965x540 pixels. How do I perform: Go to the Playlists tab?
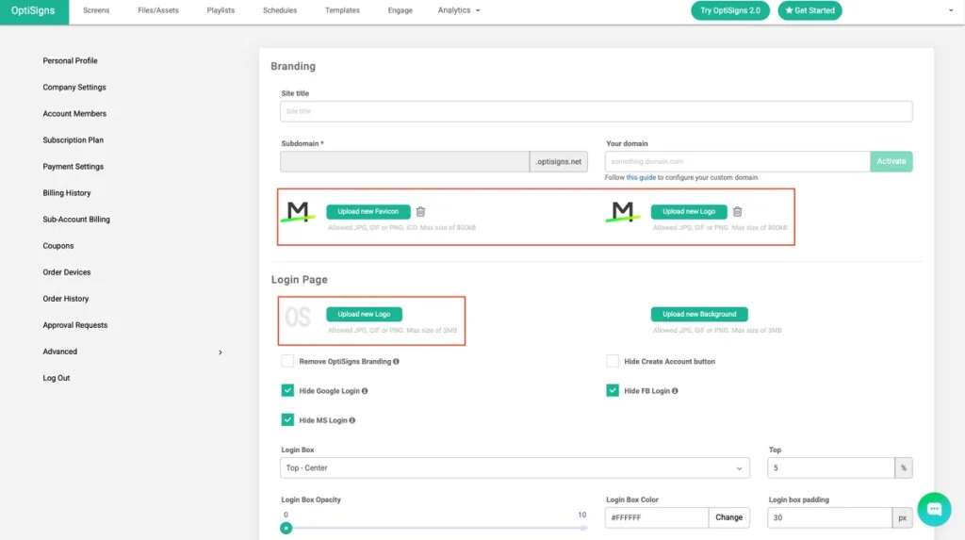(x=221, y=10)
